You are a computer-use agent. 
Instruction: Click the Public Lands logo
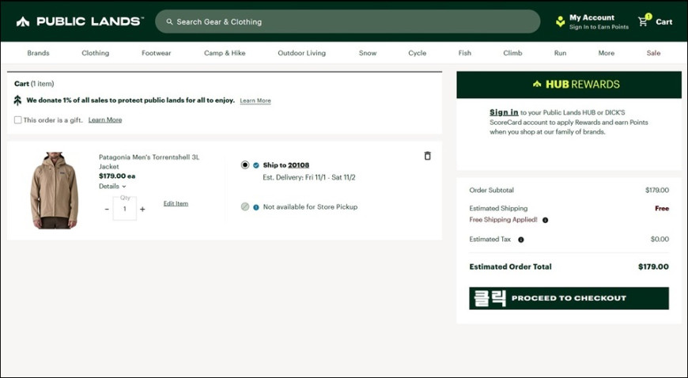(79, 21)
